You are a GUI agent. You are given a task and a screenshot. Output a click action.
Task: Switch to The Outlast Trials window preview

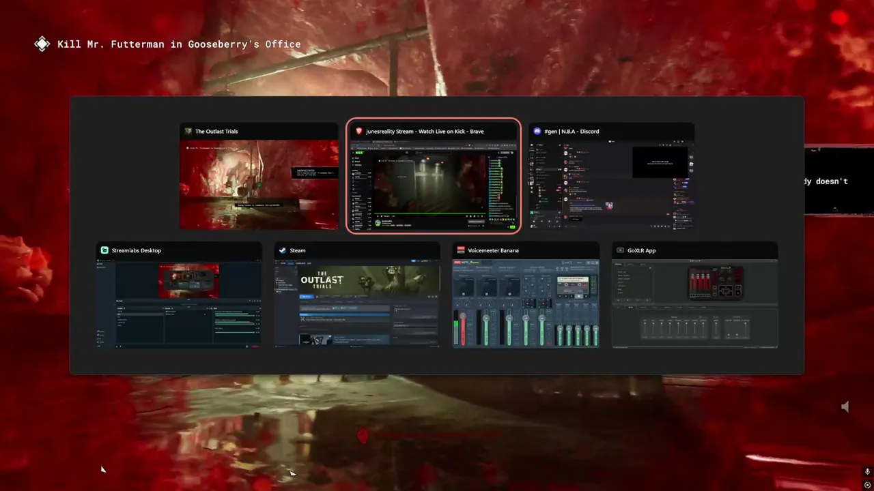tap(259, 185)
